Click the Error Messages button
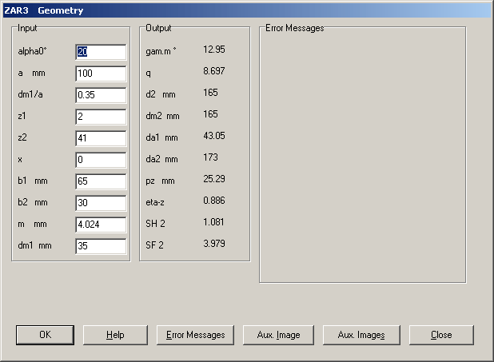Viewport: 494px width, 362px height. [196, 335]
